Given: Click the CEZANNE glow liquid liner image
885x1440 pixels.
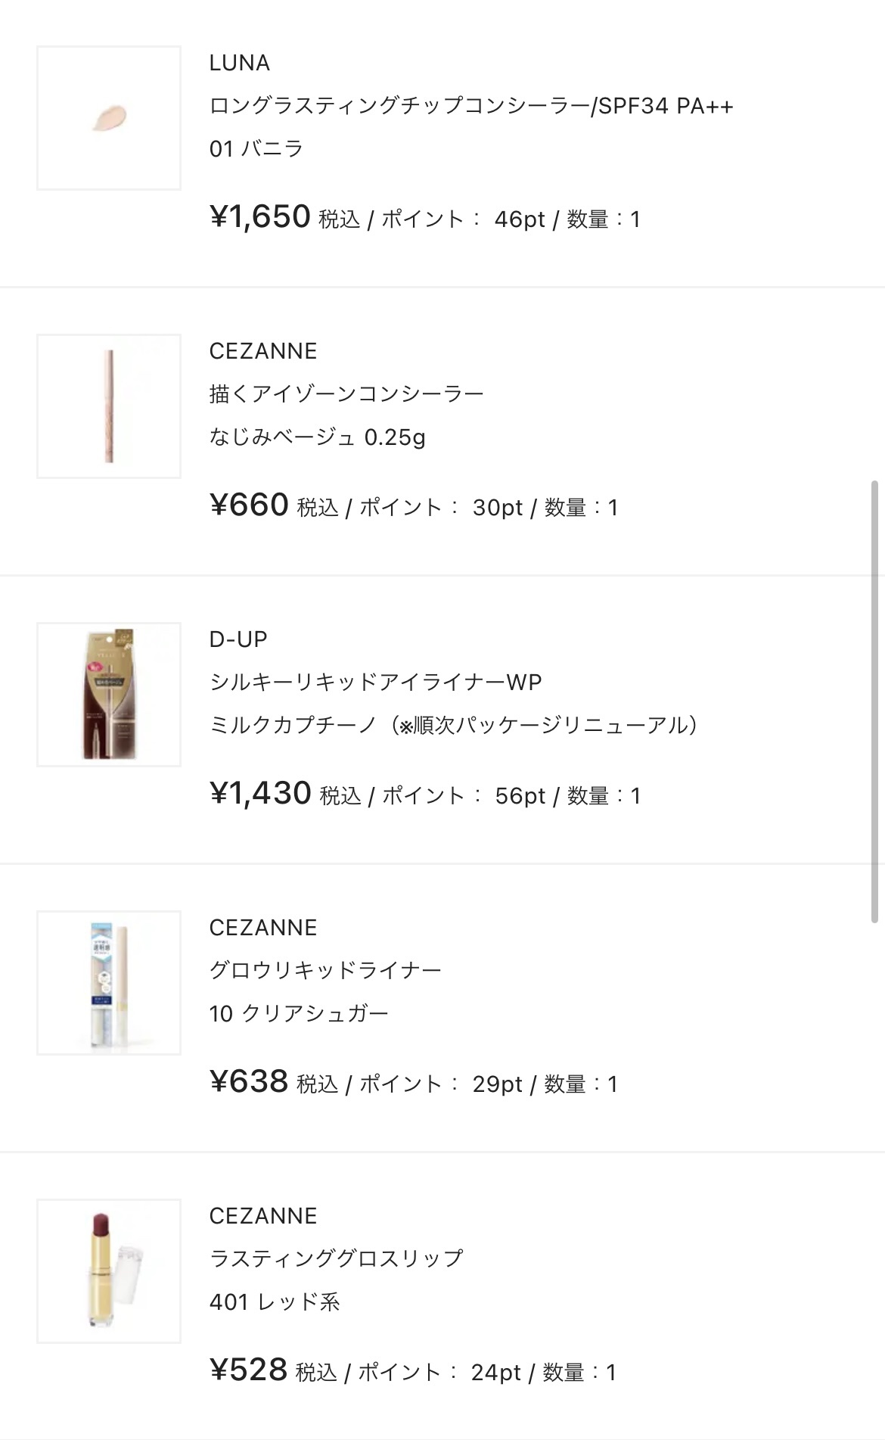Looking at the screenshot, I should (x=109, y=981).
